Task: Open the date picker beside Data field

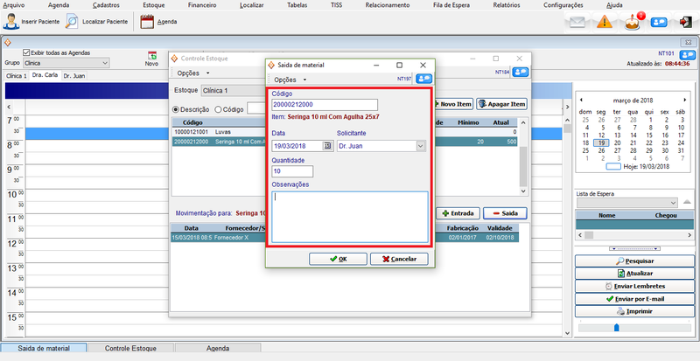Action: tap(328, 146)
